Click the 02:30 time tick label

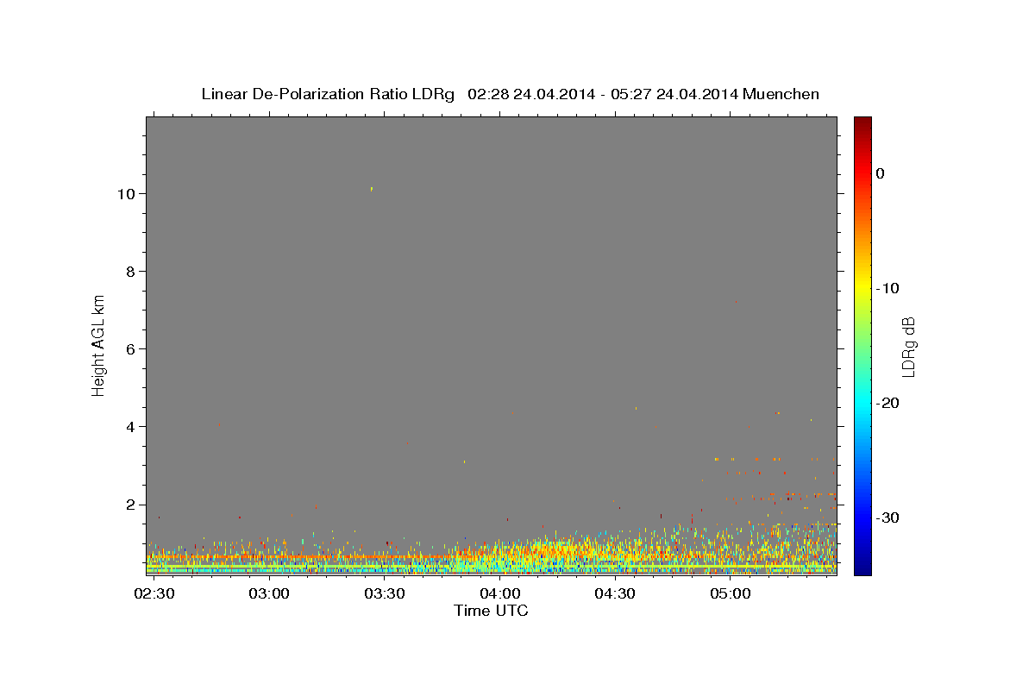click(154, 594)
